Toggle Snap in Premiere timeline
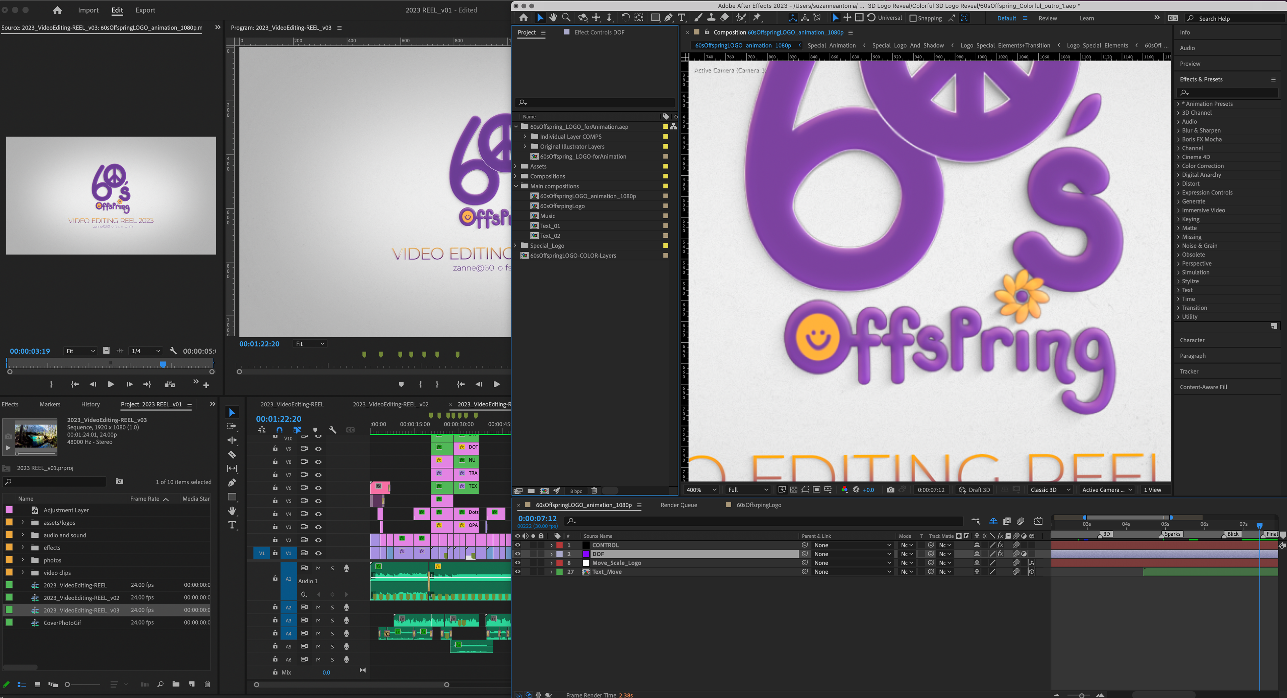This screenshot has height=698, width=1287. 279,430
